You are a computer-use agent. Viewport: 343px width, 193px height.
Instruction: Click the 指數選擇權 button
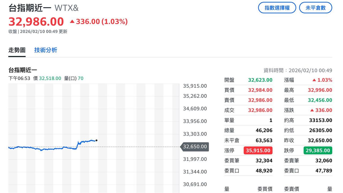click(277, 8)
